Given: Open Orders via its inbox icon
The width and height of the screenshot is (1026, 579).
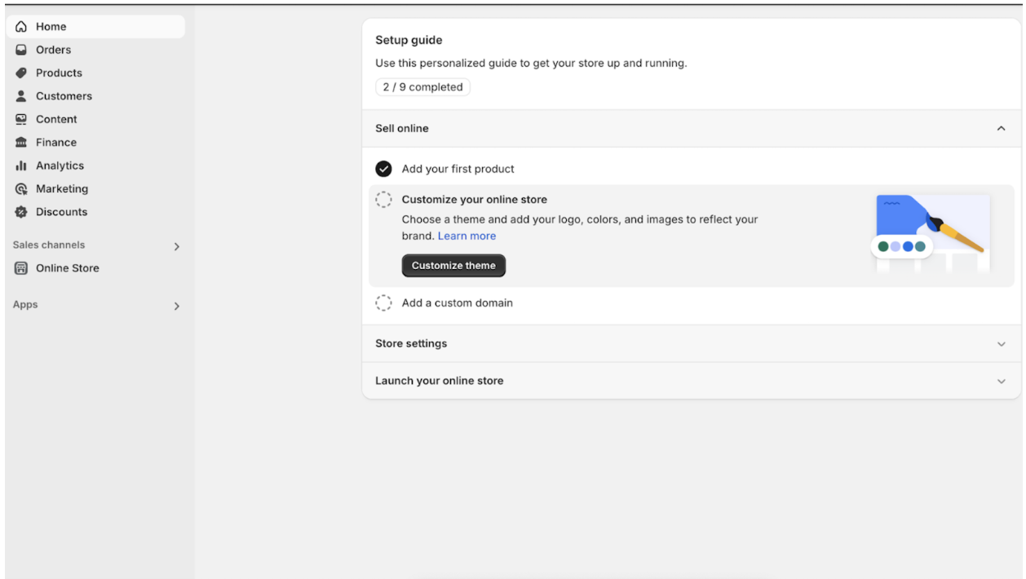Looking at the screenshot, I should (21, 50).
